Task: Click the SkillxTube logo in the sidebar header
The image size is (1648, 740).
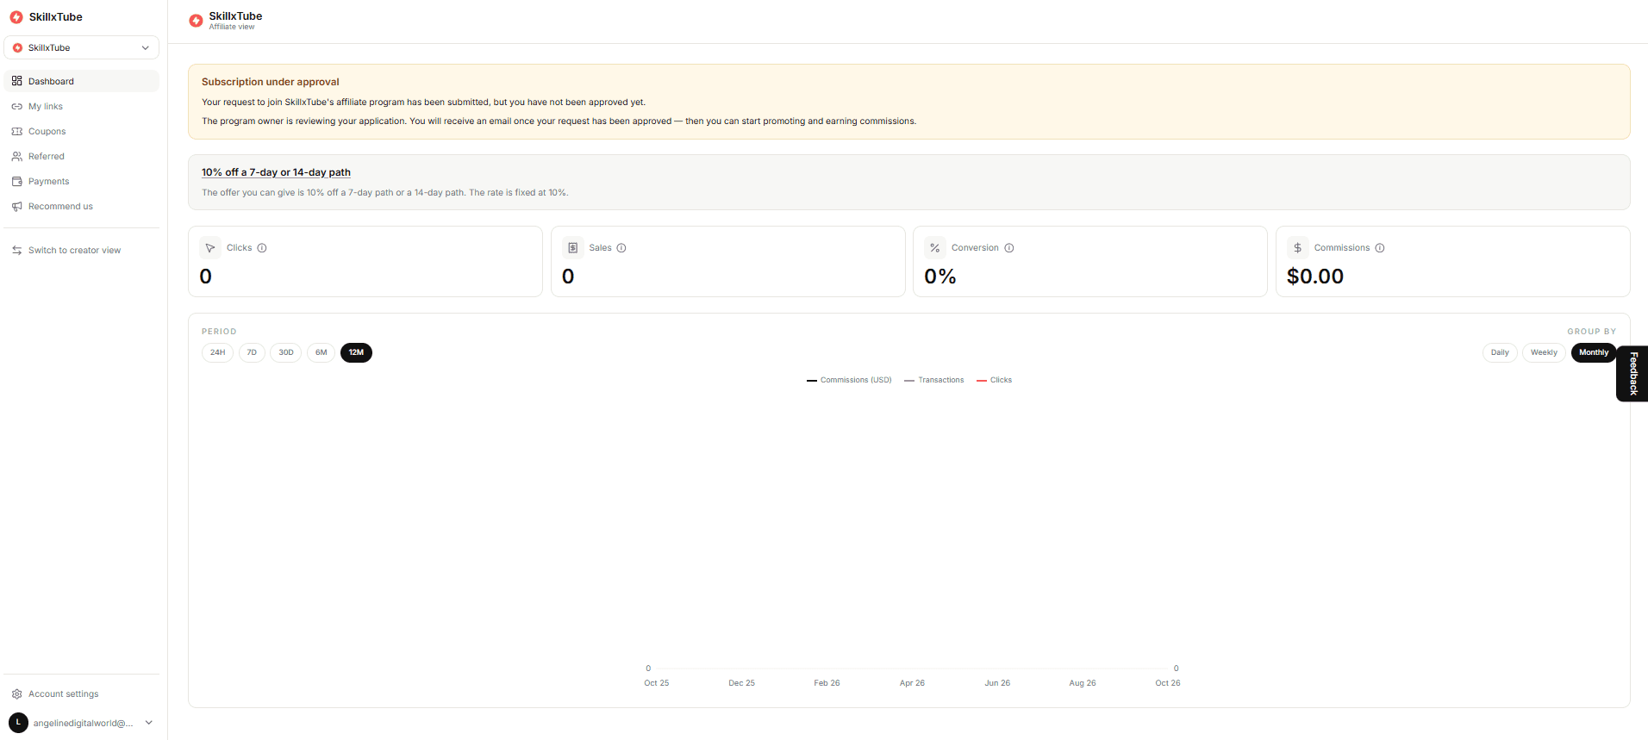Action: coord(16,17)
